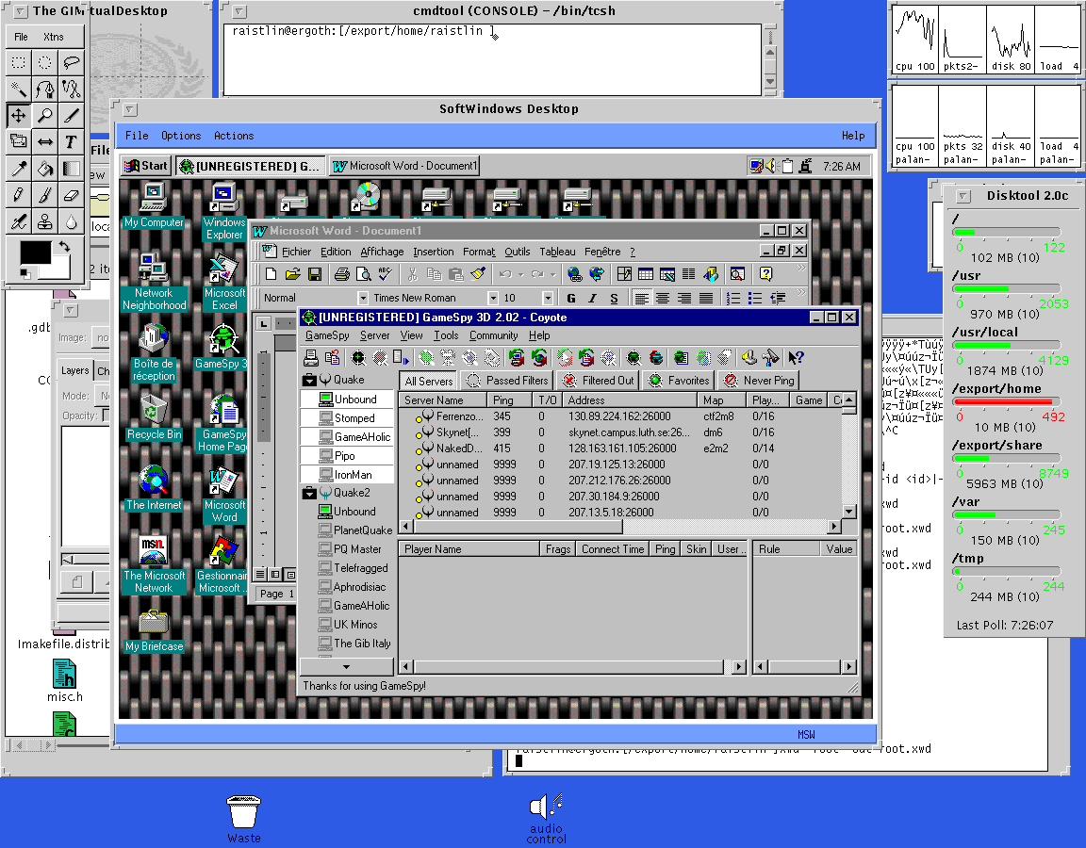Open the GameSpy Community menu
Screen dimensions: 1086x848
click(x=493, y=335)
